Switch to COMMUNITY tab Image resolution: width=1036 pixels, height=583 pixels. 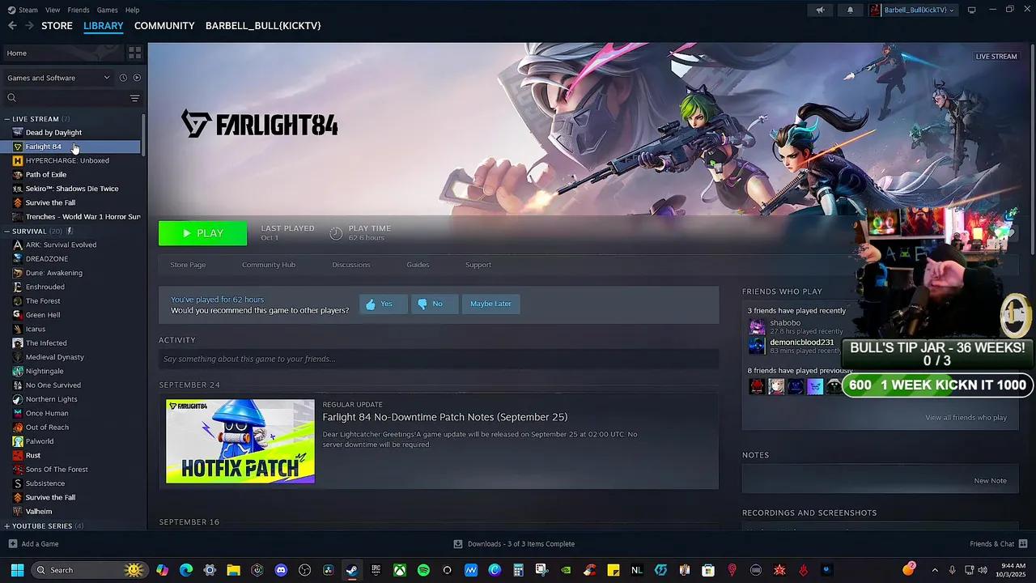(164, 26)
